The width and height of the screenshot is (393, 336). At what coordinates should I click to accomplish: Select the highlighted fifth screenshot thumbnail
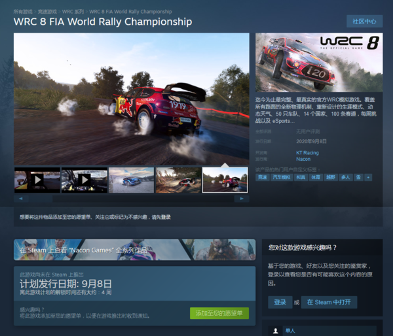225,179
